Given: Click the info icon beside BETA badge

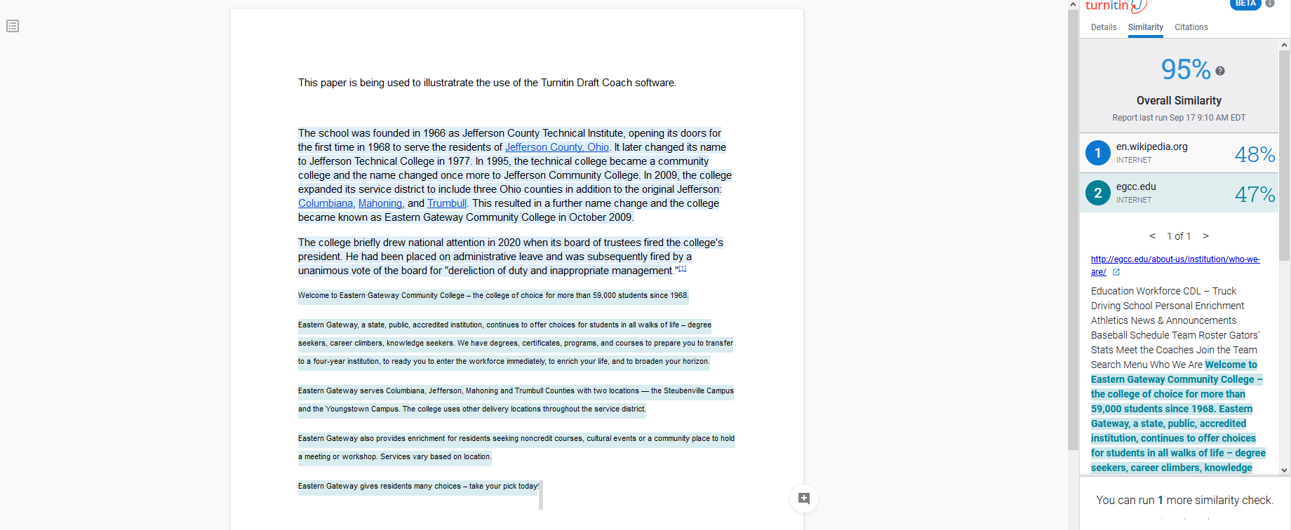Looking at the screenshot, I should point(1269,4).
